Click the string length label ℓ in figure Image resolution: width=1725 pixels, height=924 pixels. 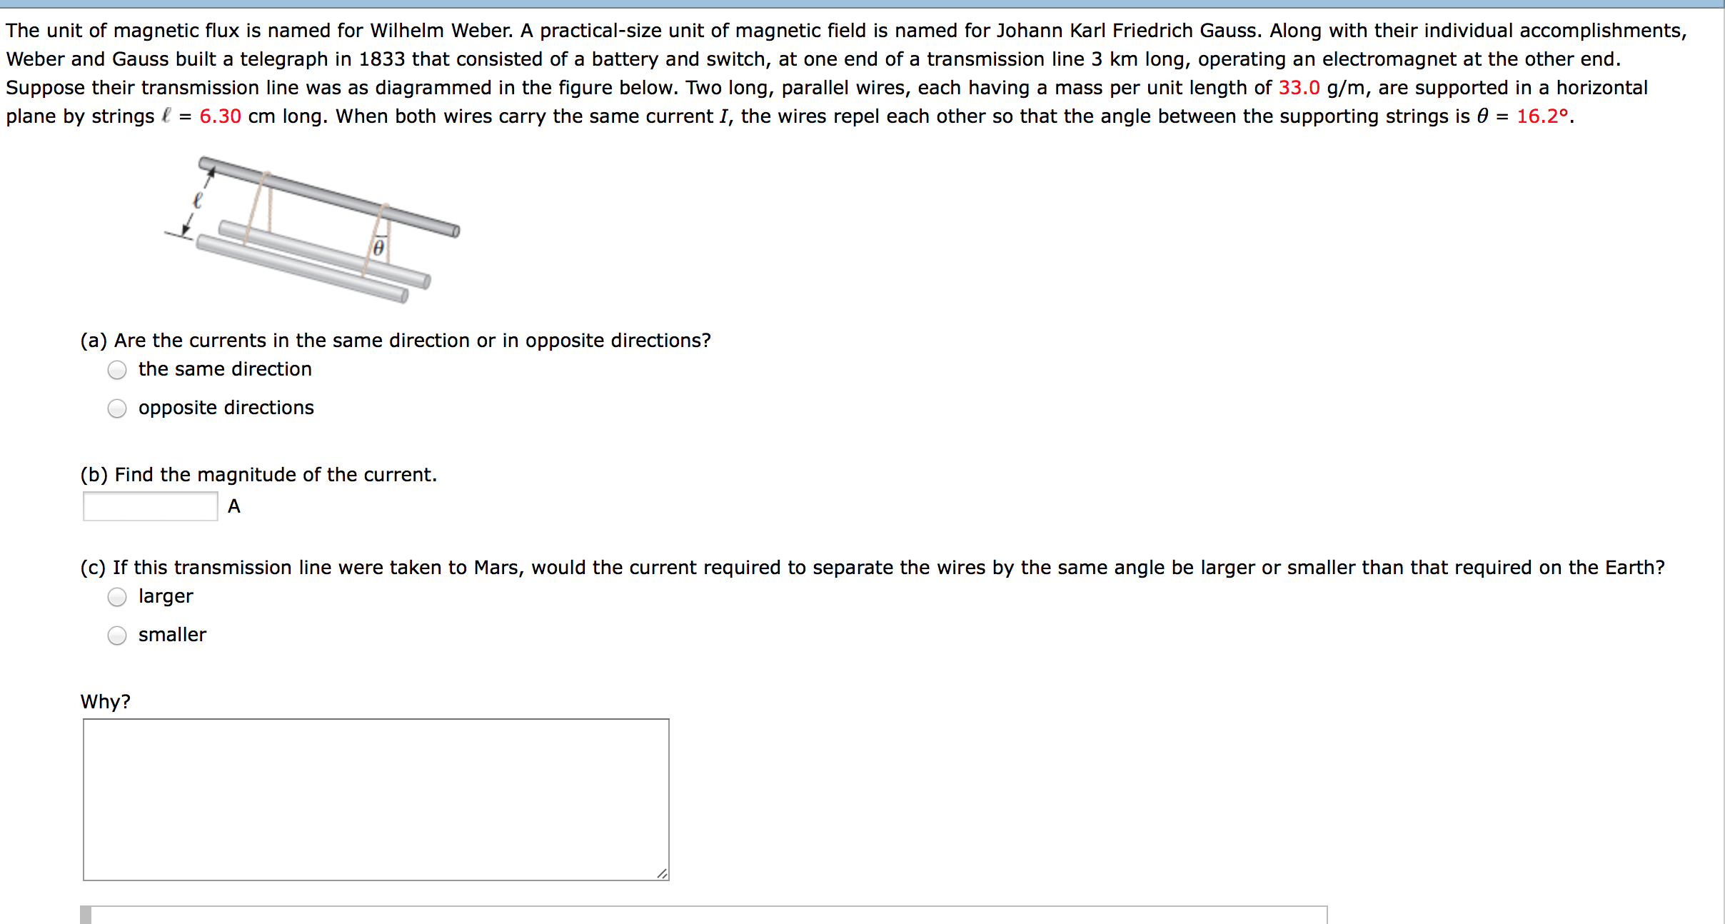coord(198,201)
